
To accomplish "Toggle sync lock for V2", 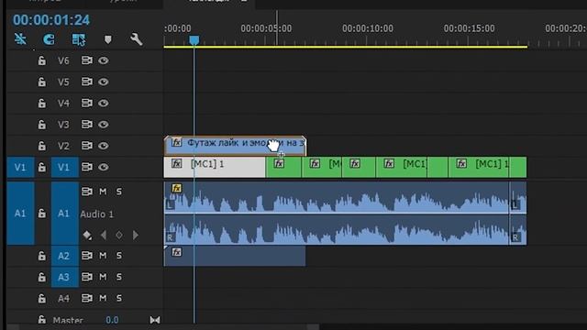I will (87, 146).
